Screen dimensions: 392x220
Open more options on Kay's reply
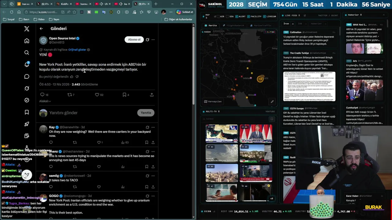pyautogui.click(x=153, y=127)
